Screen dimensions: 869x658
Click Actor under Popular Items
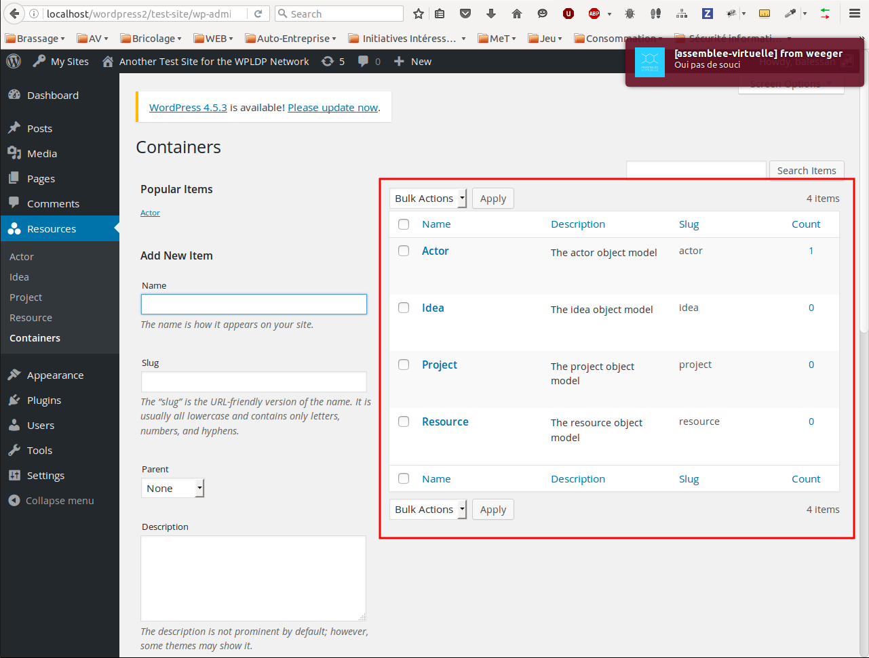click(150, 213)
